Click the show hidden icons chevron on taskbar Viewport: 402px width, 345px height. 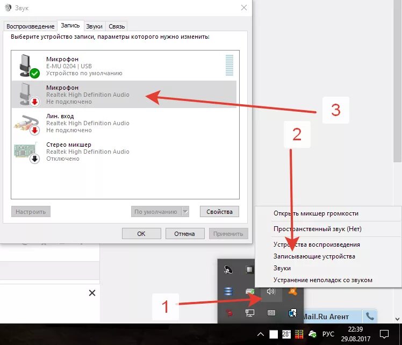(261, 334)
